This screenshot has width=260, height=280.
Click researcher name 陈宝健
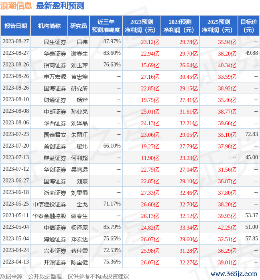(x=79, y=263)
